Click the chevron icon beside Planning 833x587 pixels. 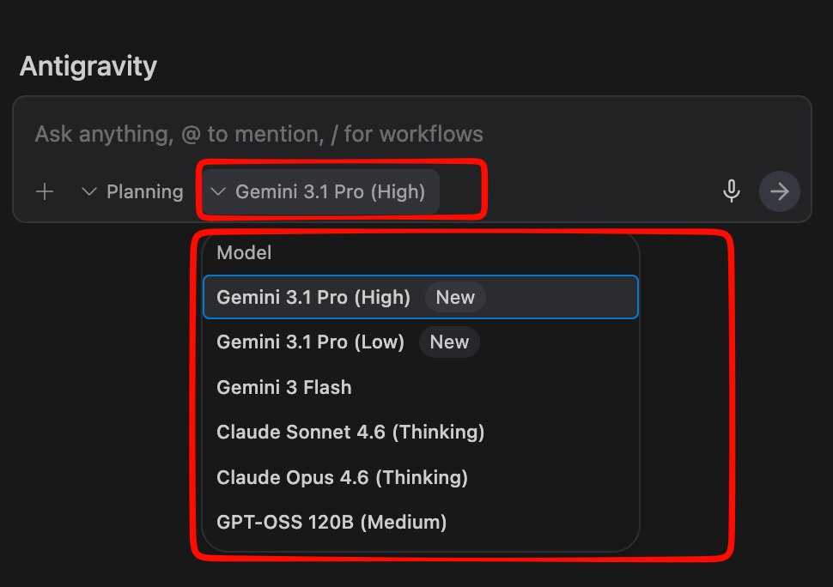pos(88,191)
